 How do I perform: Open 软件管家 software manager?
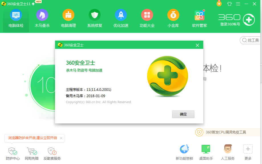pyautogui.click(x=200, y=19)
